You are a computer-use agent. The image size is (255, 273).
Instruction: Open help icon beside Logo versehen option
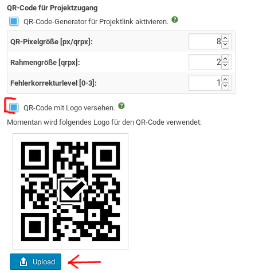[x=121, y=106]
